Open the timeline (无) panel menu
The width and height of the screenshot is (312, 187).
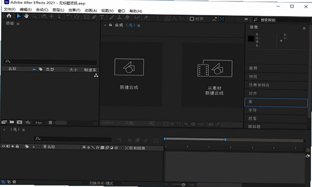click(x=23, y=130)
